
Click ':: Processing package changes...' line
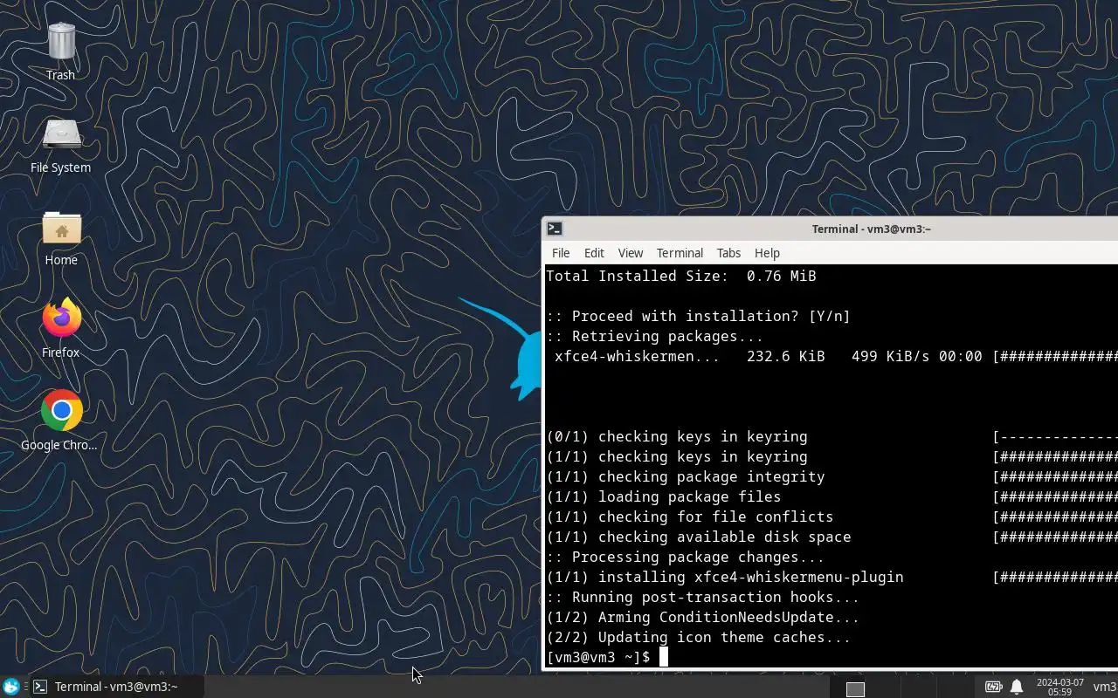[x=686, y=557]
